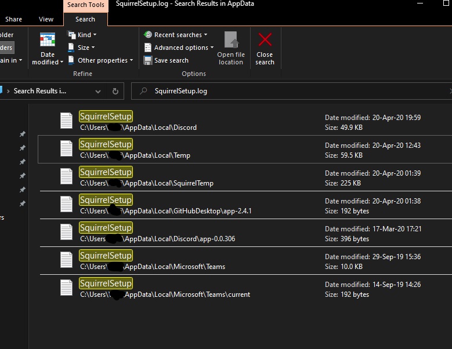This screenshot has width=452, height=349.
Task: Select SquirrelSetup in Local\SquirrelTemp
Action: click(106, 172)
